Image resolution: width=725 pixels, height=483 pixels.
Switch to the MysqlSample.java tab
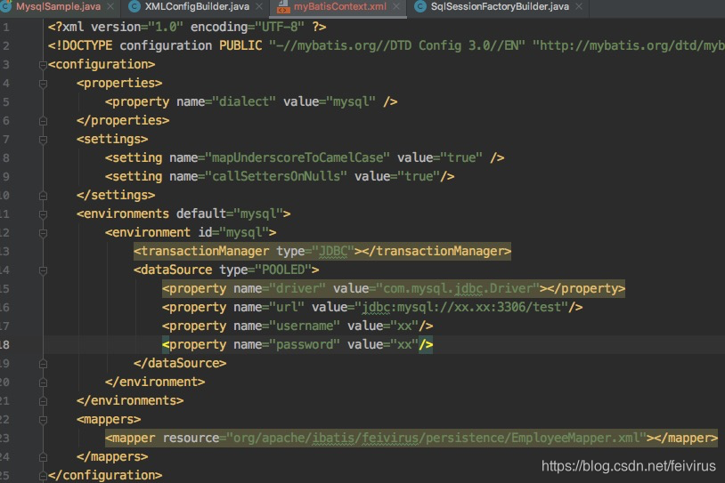coord(58,6)
